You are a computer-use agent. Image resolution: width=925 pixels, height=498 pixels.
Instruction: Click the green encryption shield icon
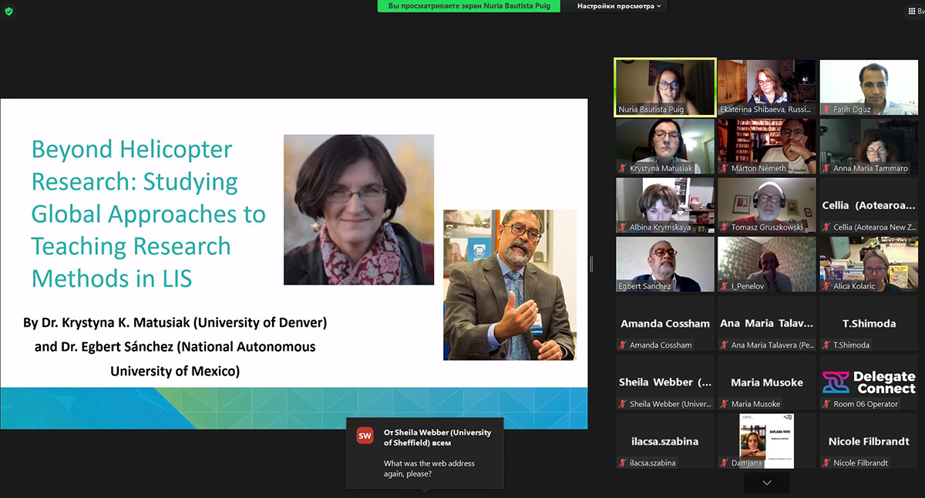8,12
